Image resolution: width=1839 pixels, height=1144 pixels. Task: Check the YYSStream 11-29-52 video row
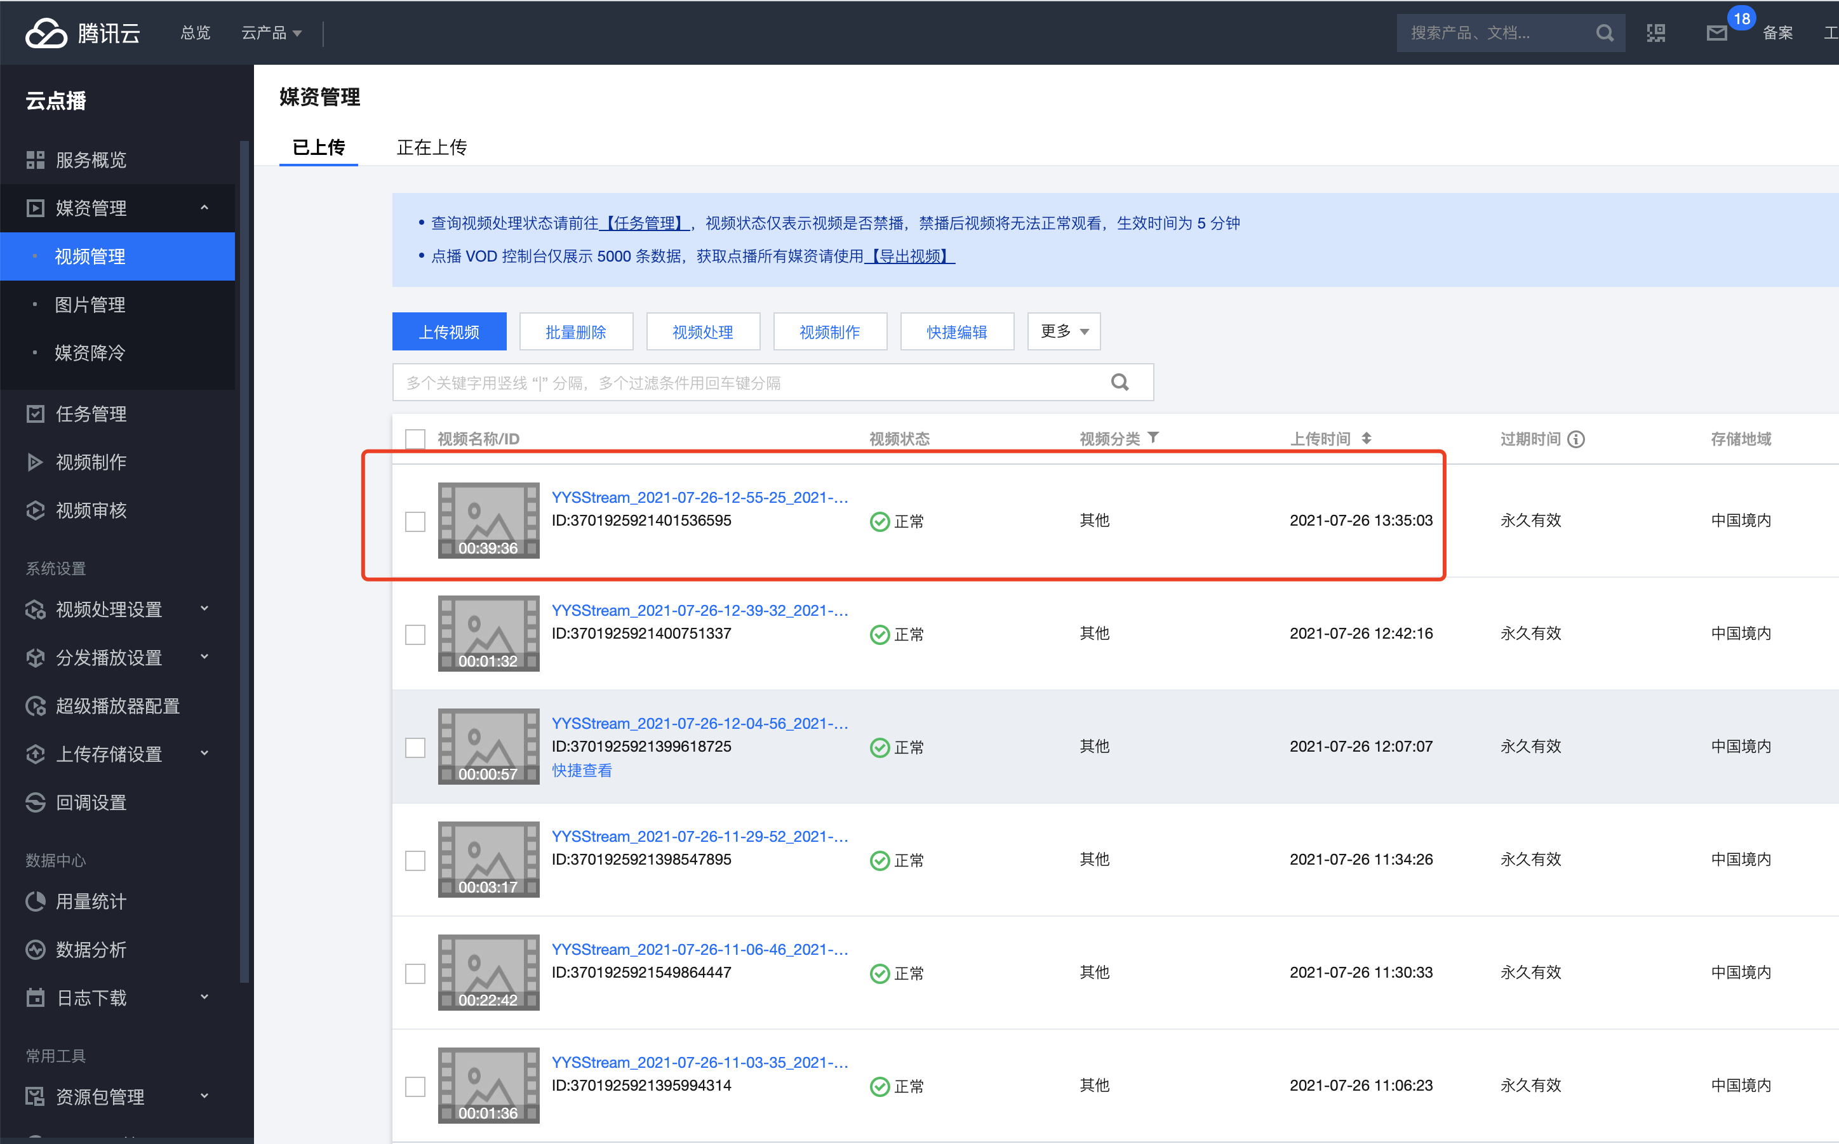click(x=415, y=860)
